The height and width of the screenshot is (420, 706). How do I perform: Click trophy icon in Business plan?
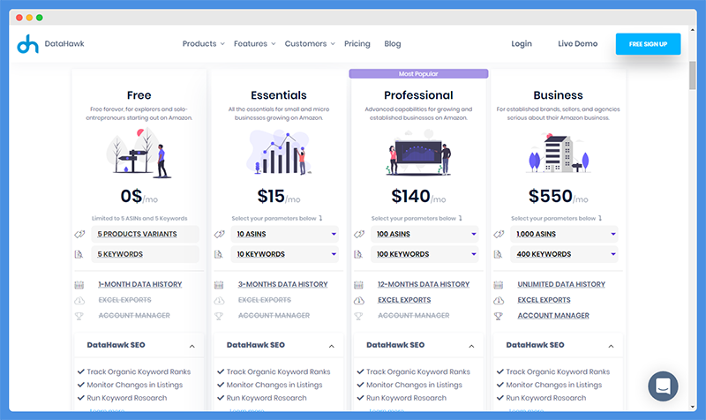point(498,316)
